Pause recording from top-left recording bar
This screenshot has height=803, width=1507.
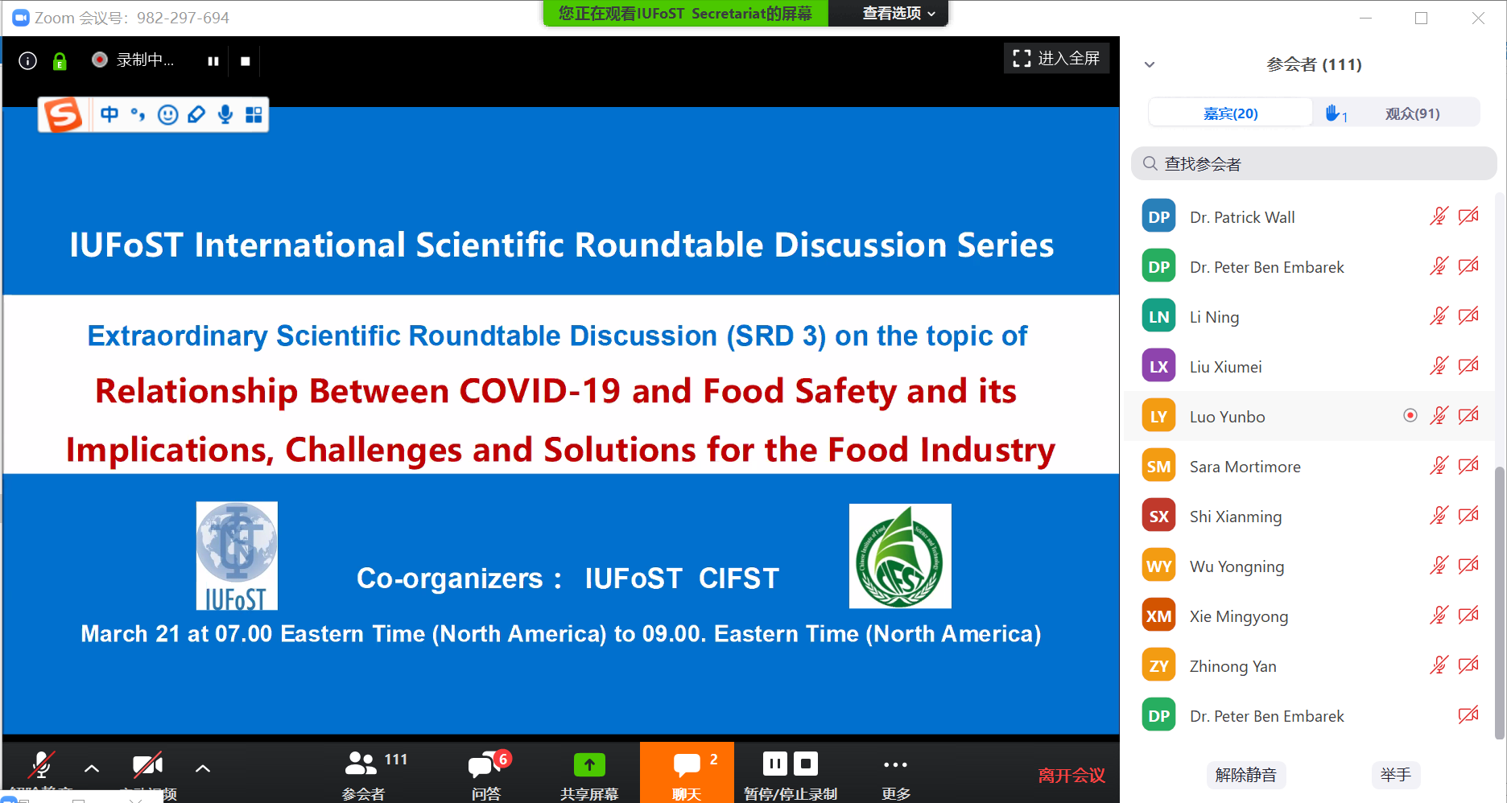click(x=213, y=61)
